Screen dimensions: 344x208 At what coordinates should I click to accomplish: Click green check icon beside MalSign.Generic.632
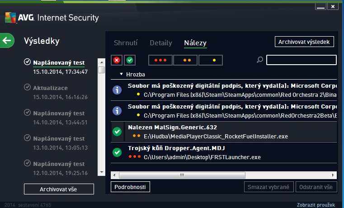(117, 132)
